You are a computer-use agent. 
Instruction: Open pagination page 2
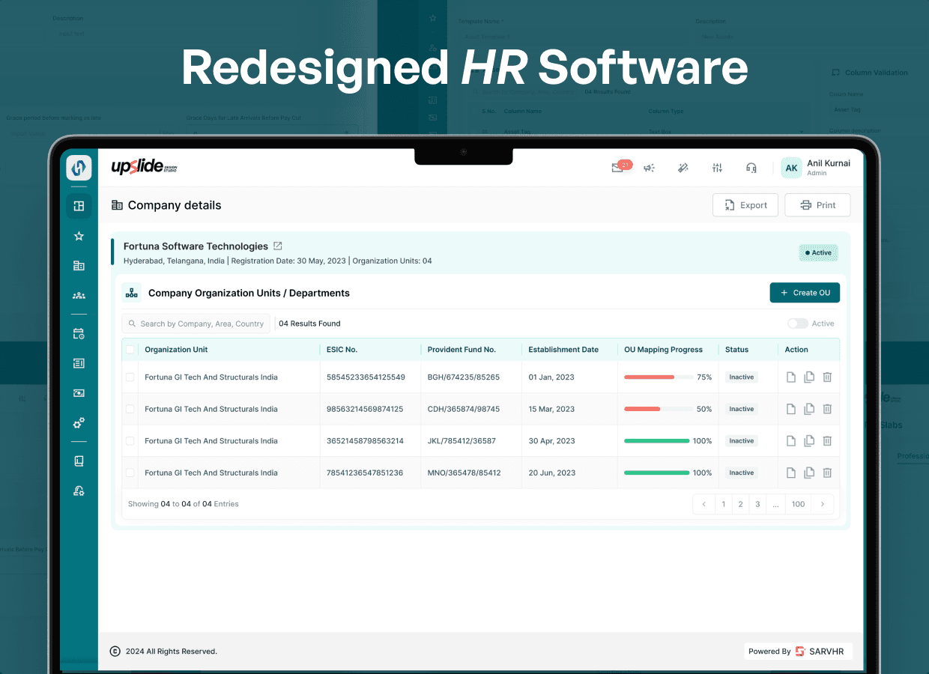pyautogui.click(x=740, y=504)
